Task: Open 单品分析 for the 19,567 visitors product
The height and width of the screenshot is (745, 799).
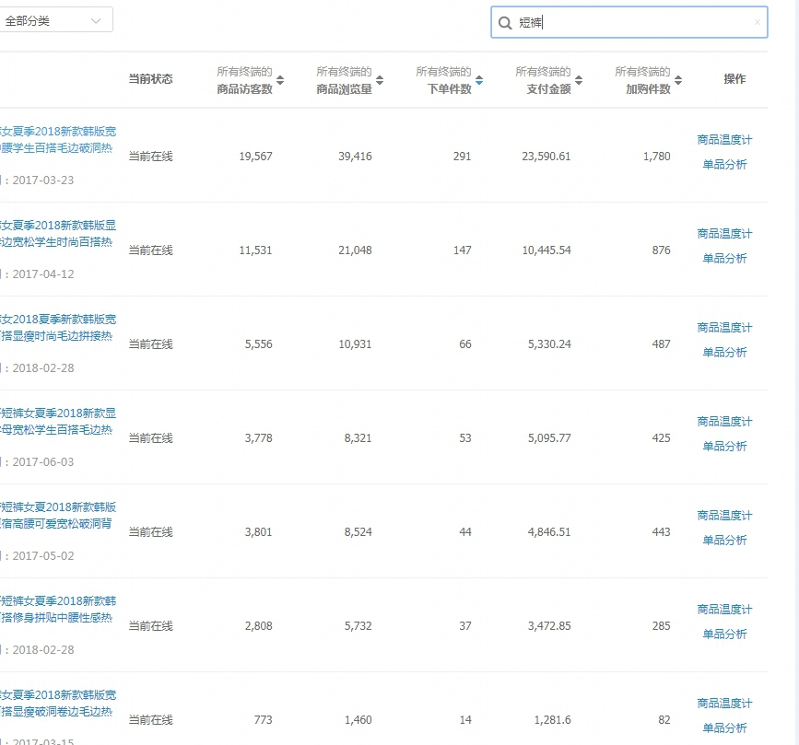Action: [x=724, y=165]
